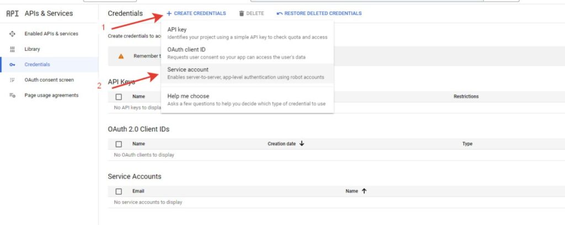Screen dimensions: 565x225
Task: Click the Credentials page title
Action: coord(125,13)
